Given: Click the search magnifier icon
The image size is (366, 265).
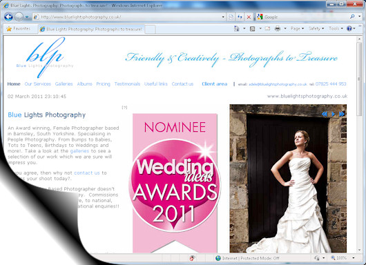Looking at the screenshot, I should 352,17.
